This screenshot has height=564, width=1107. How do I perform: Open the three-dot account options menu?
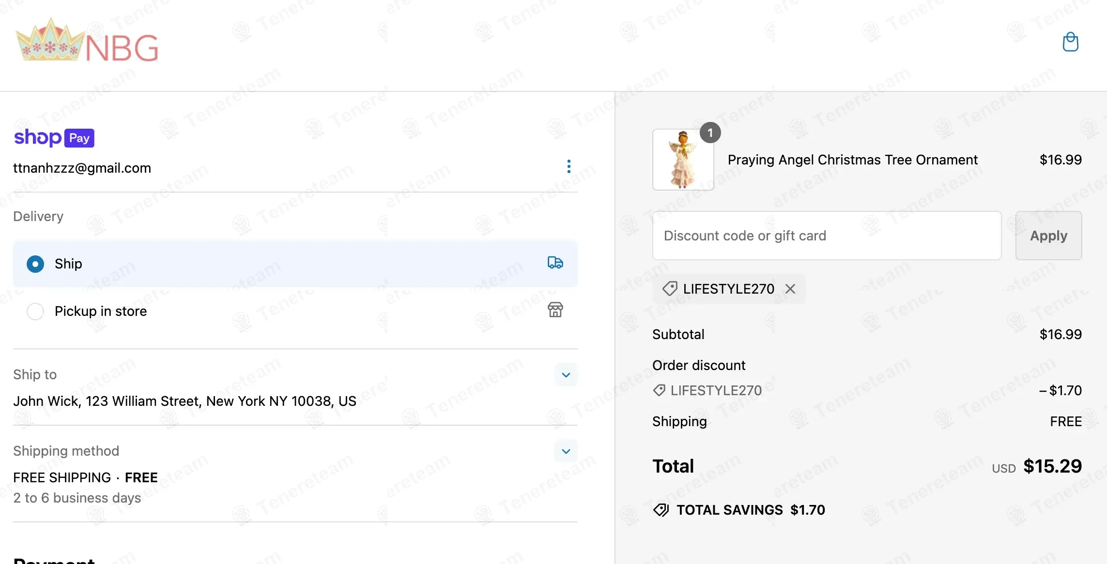pyautogui.click(x=569, y=166)
